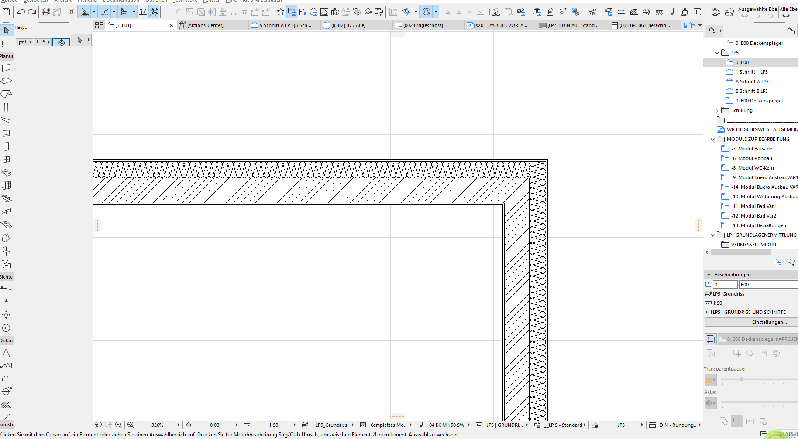This screenshot has height=439, width=798.
Task: Select the Column tool in the toolbox
Action: click(x=7, y=107)
